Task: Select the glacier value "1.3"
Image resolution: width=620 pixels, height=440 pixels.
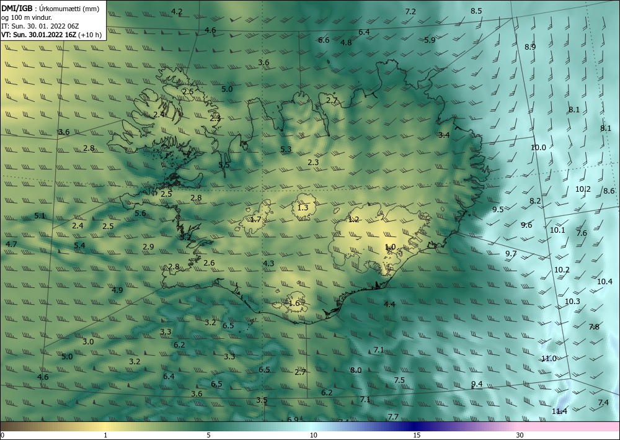Action: pos(303,207)
